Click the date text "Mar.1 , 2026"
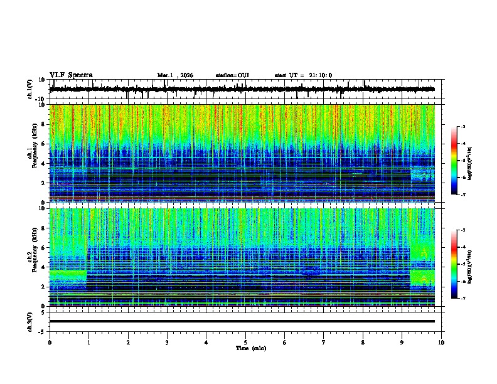 tap(175, 75)
